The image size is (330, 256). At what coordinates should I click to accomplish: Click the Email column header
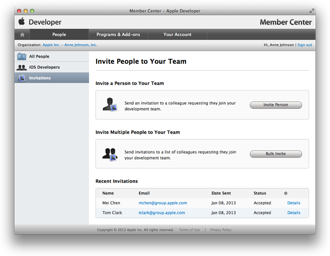[x=144, y=193]
